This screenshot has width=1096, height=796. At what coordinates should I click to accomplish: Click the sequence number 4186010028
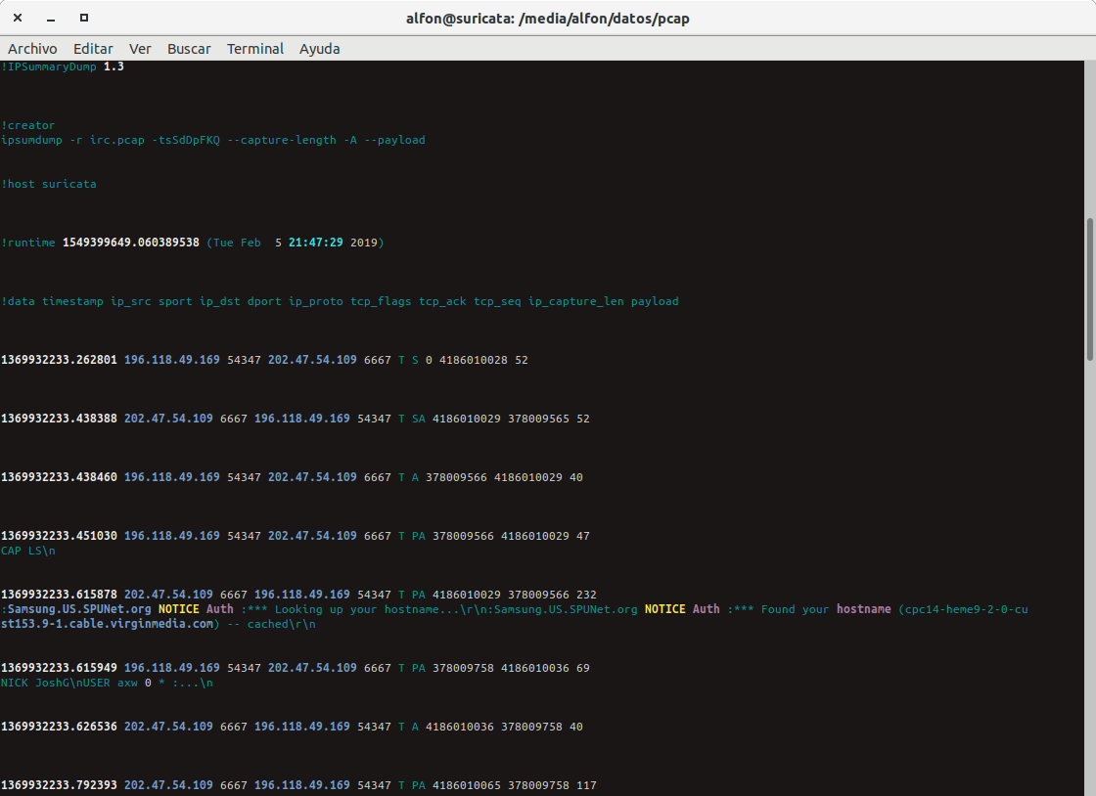coord(474,360)
